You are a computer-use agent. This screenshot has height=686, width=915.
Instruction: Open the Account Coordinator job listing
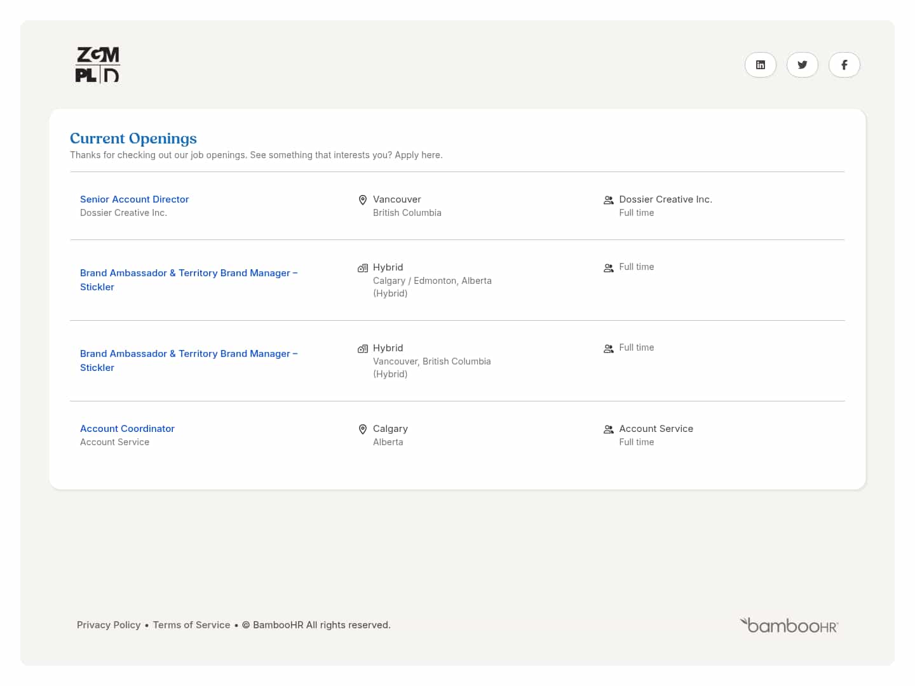pyautogui.click(x=127, y=428)
